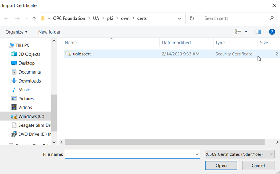Click the DVD Drive disc icon

click(14, 134)
